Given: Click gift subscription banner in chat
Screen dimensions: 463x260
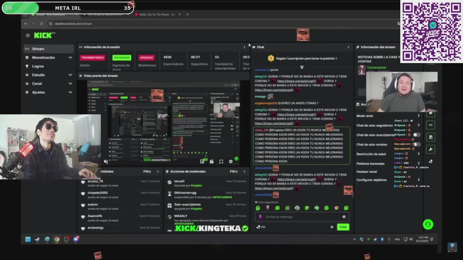Looking at the screenshot, I should (302, 58).
